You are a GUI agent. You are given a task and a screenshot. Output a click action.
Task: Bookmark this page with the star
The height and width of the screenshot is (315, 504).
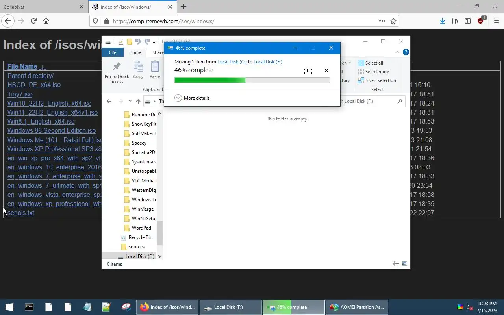coord(393,21)
